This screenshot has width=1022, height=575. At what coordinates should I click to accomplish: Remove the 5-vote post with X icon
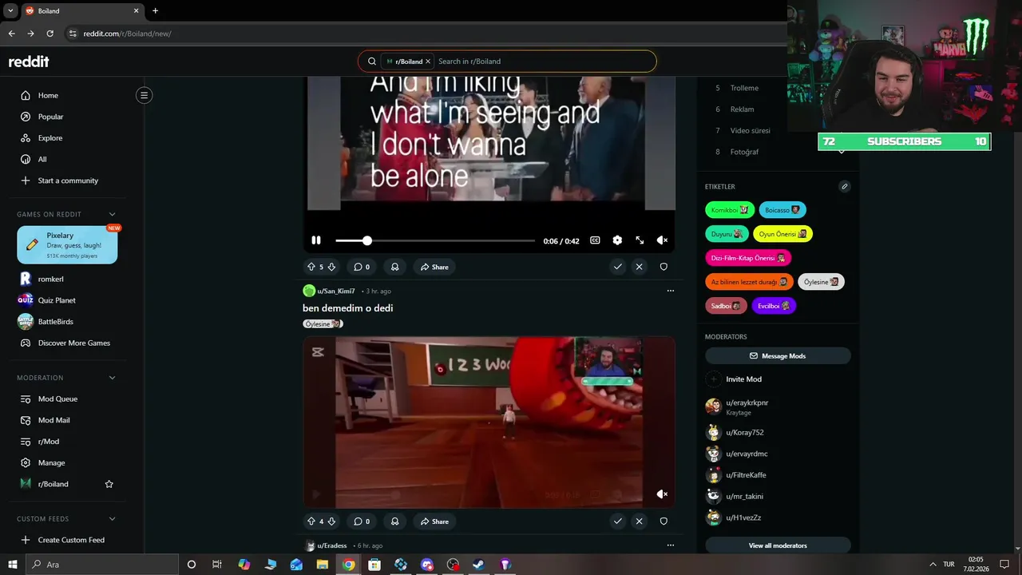[x=639, y=267]
